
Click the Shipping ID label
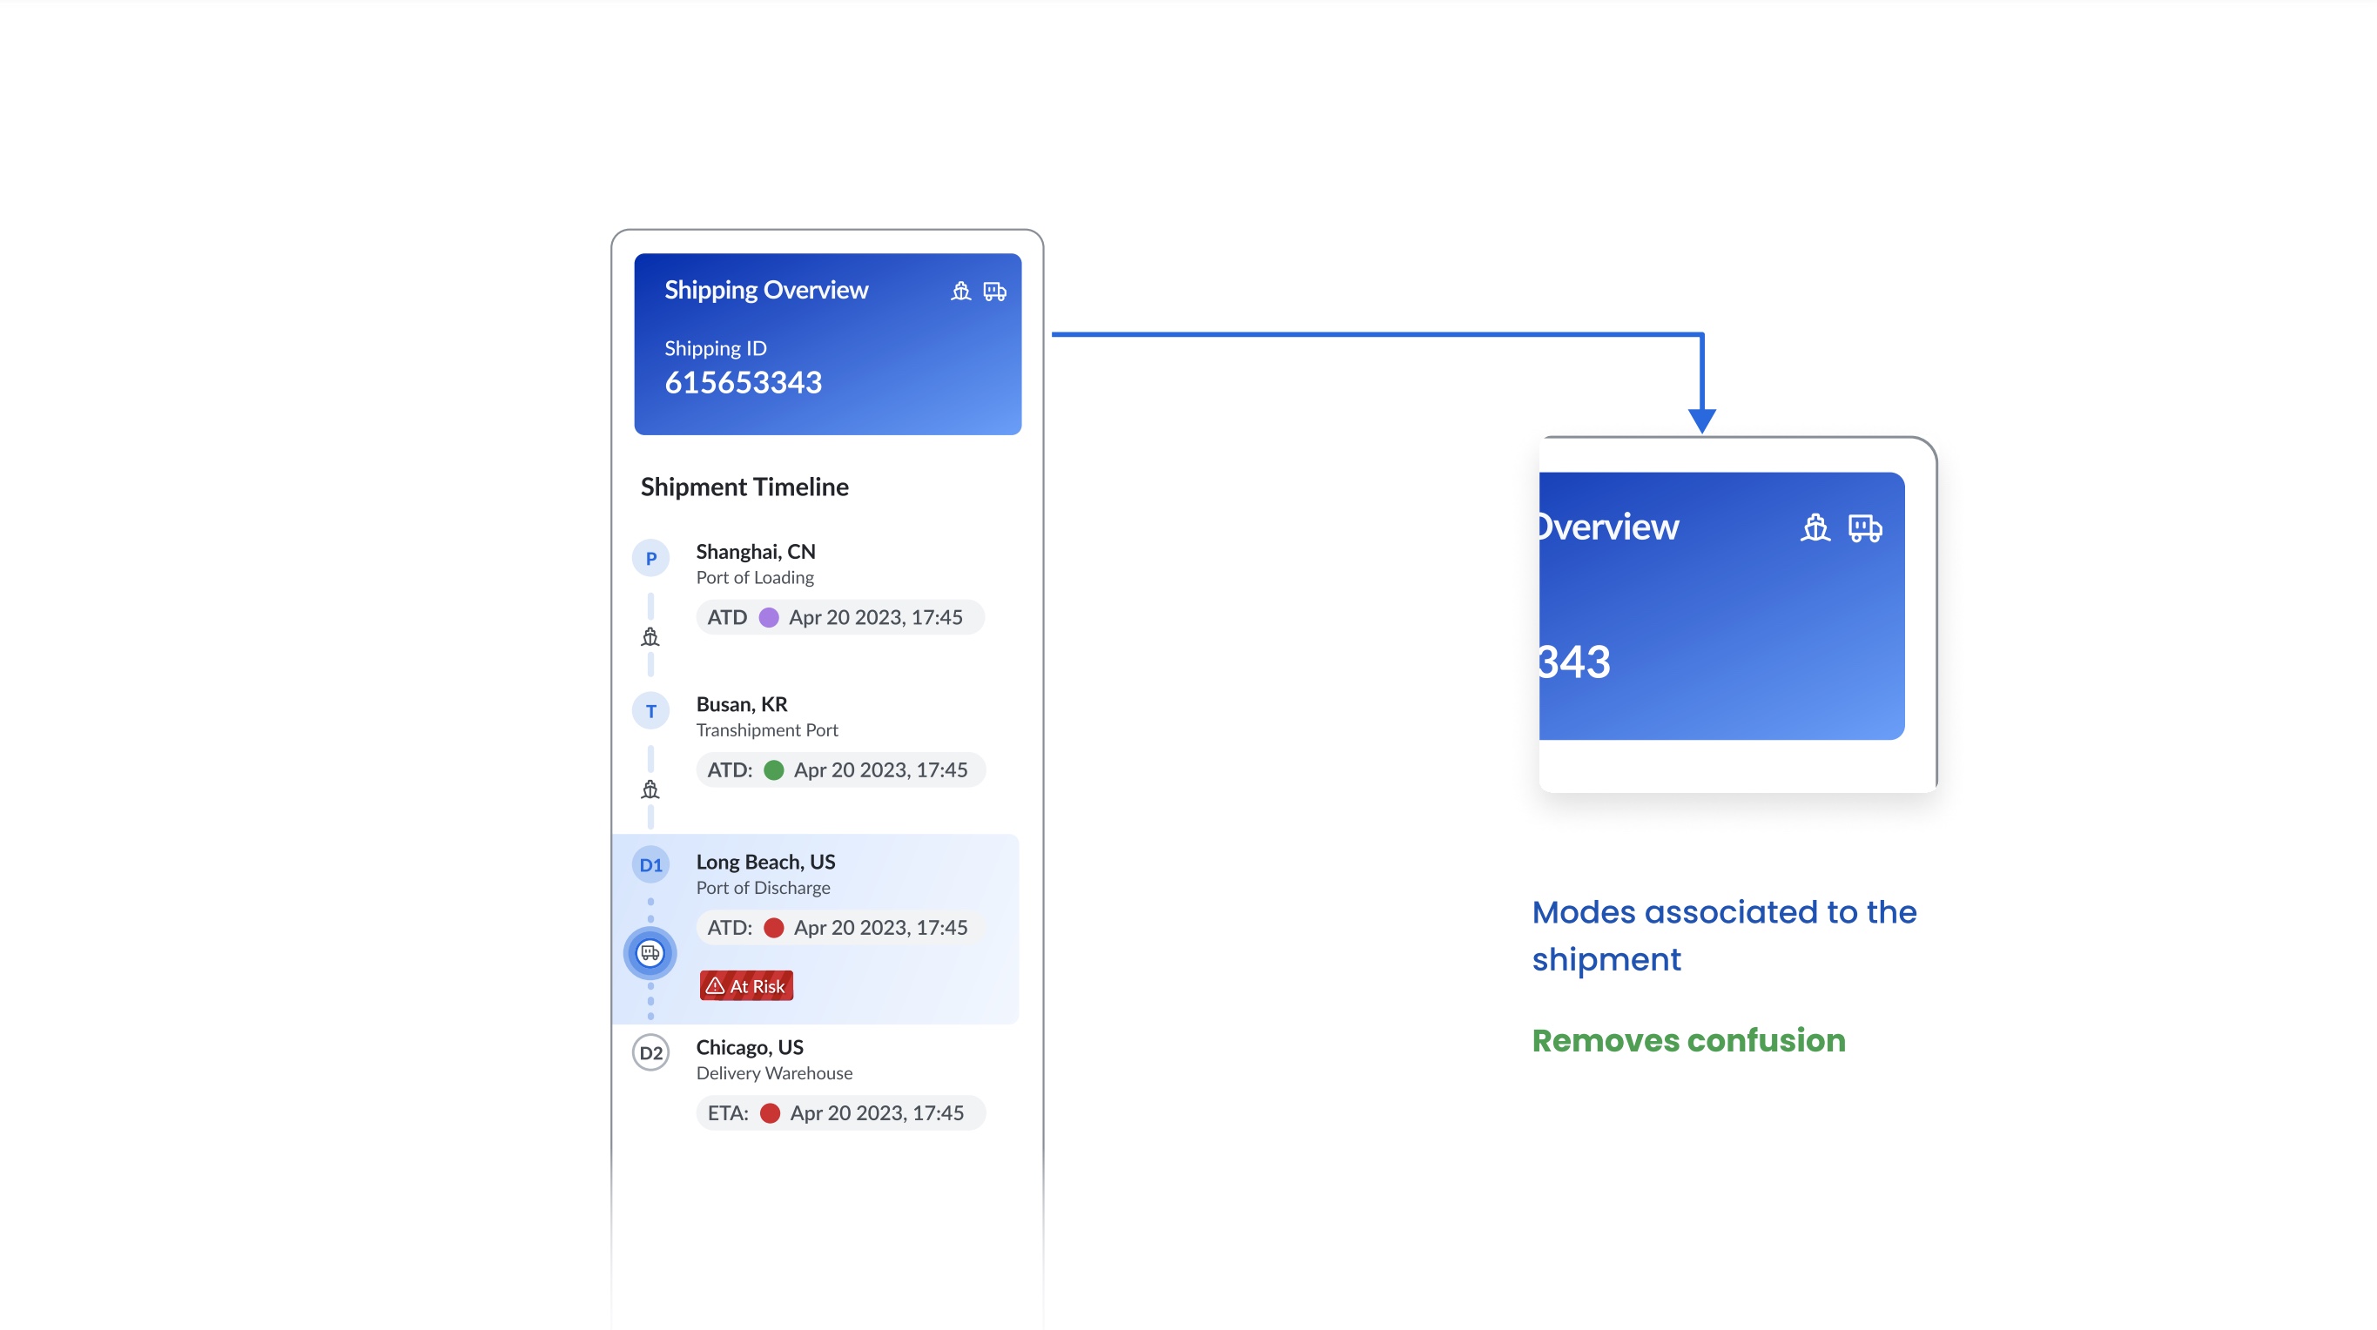point(715,349)
